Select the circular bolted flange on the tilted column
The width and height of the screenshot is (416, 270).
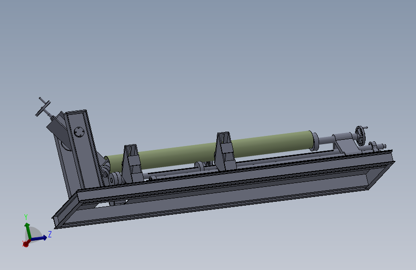79,132
